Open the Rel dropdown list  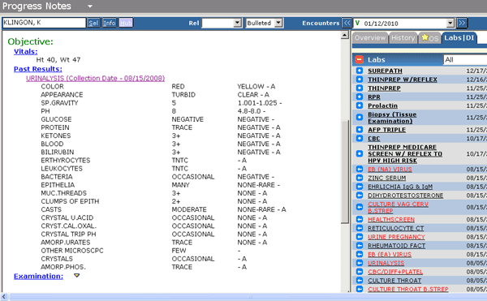[237, 23]
